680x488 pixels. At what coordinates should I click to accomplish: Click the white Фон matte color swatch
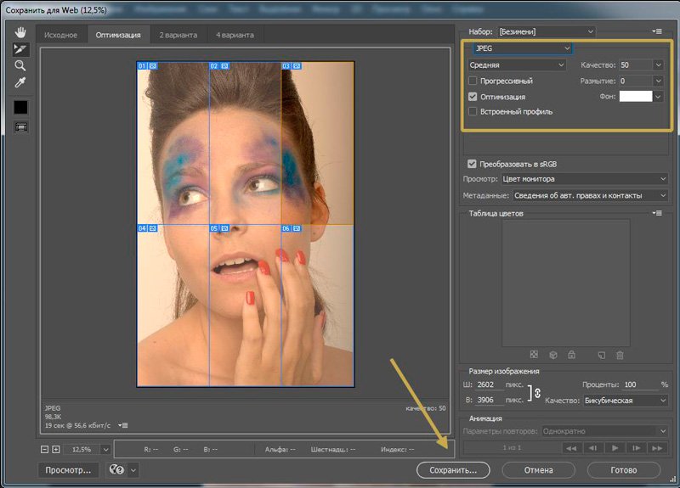pos(635,96)
